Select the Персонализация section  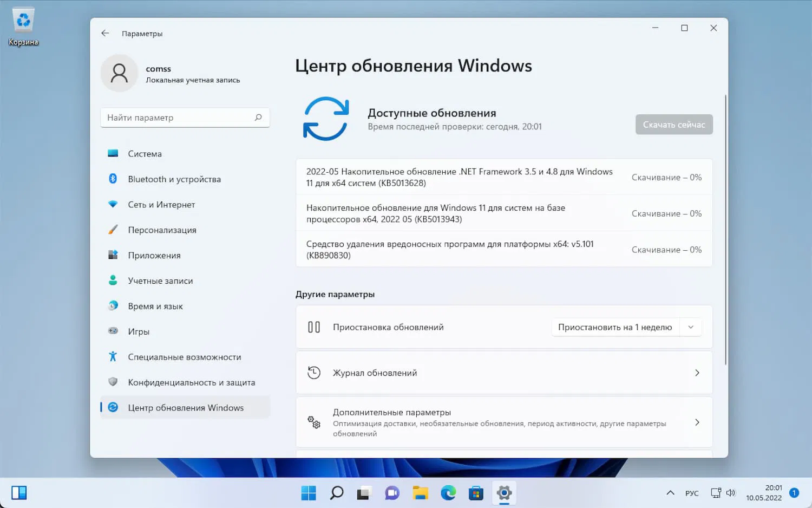[162, 230]
